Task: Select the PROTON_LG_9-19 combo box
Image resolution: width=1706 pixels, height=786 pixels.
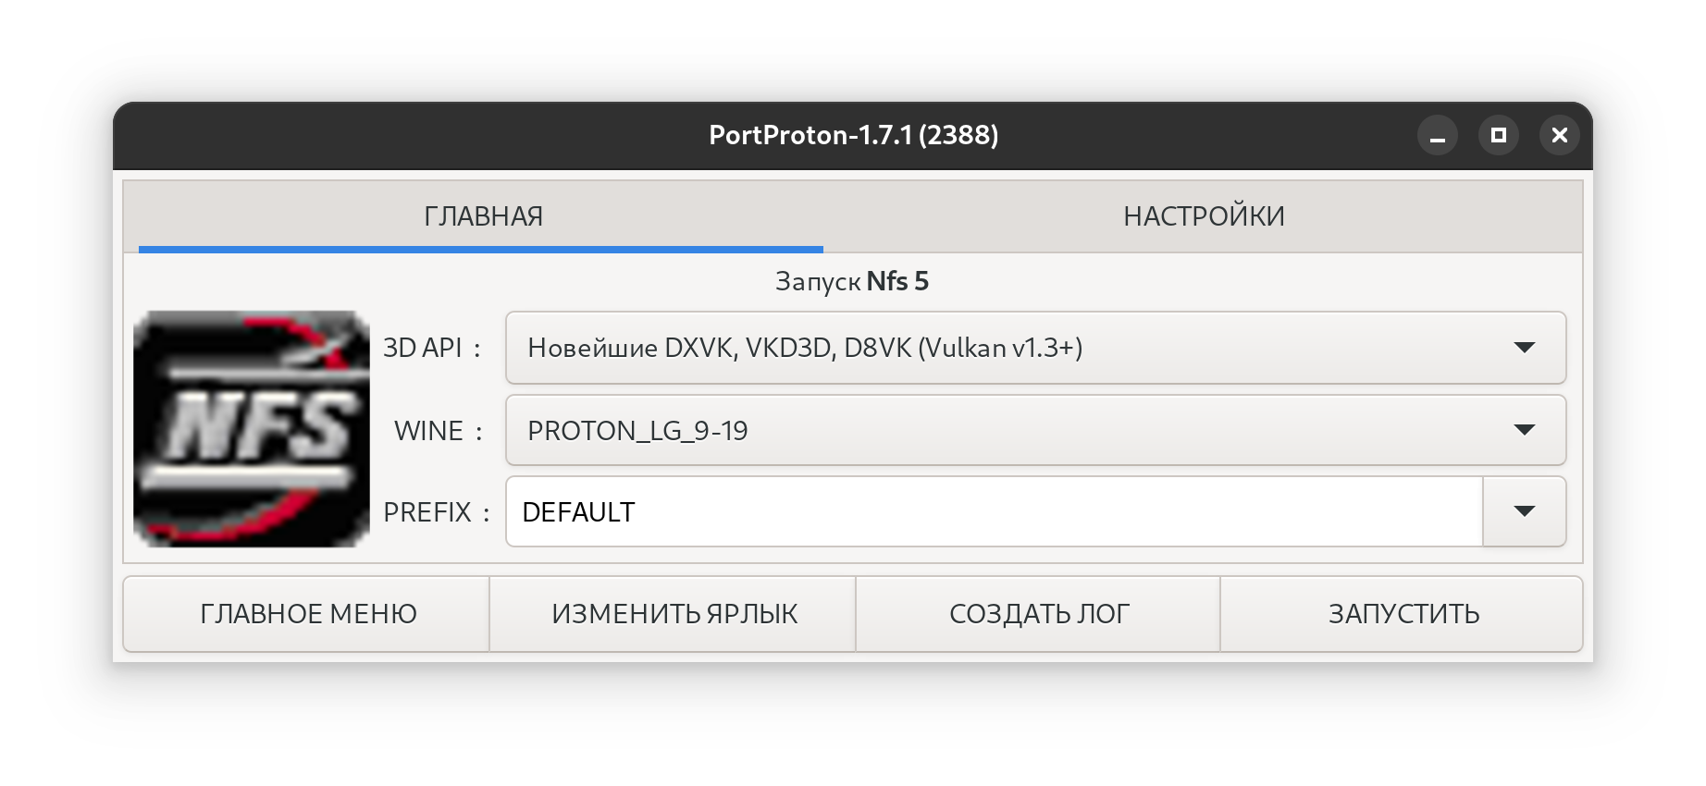Action: [x=1035, y=430]
